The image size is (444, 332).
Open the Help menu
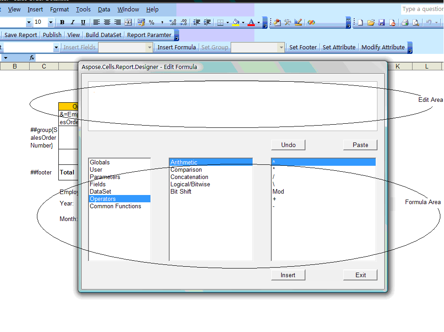point(152,10)
